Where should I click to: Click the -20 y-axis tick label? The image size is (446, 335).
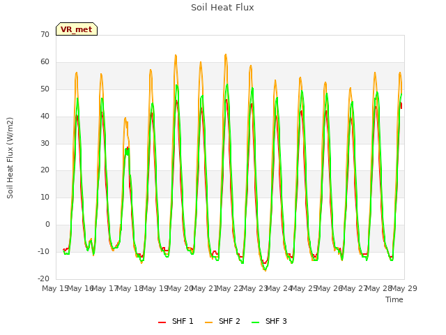43,278
